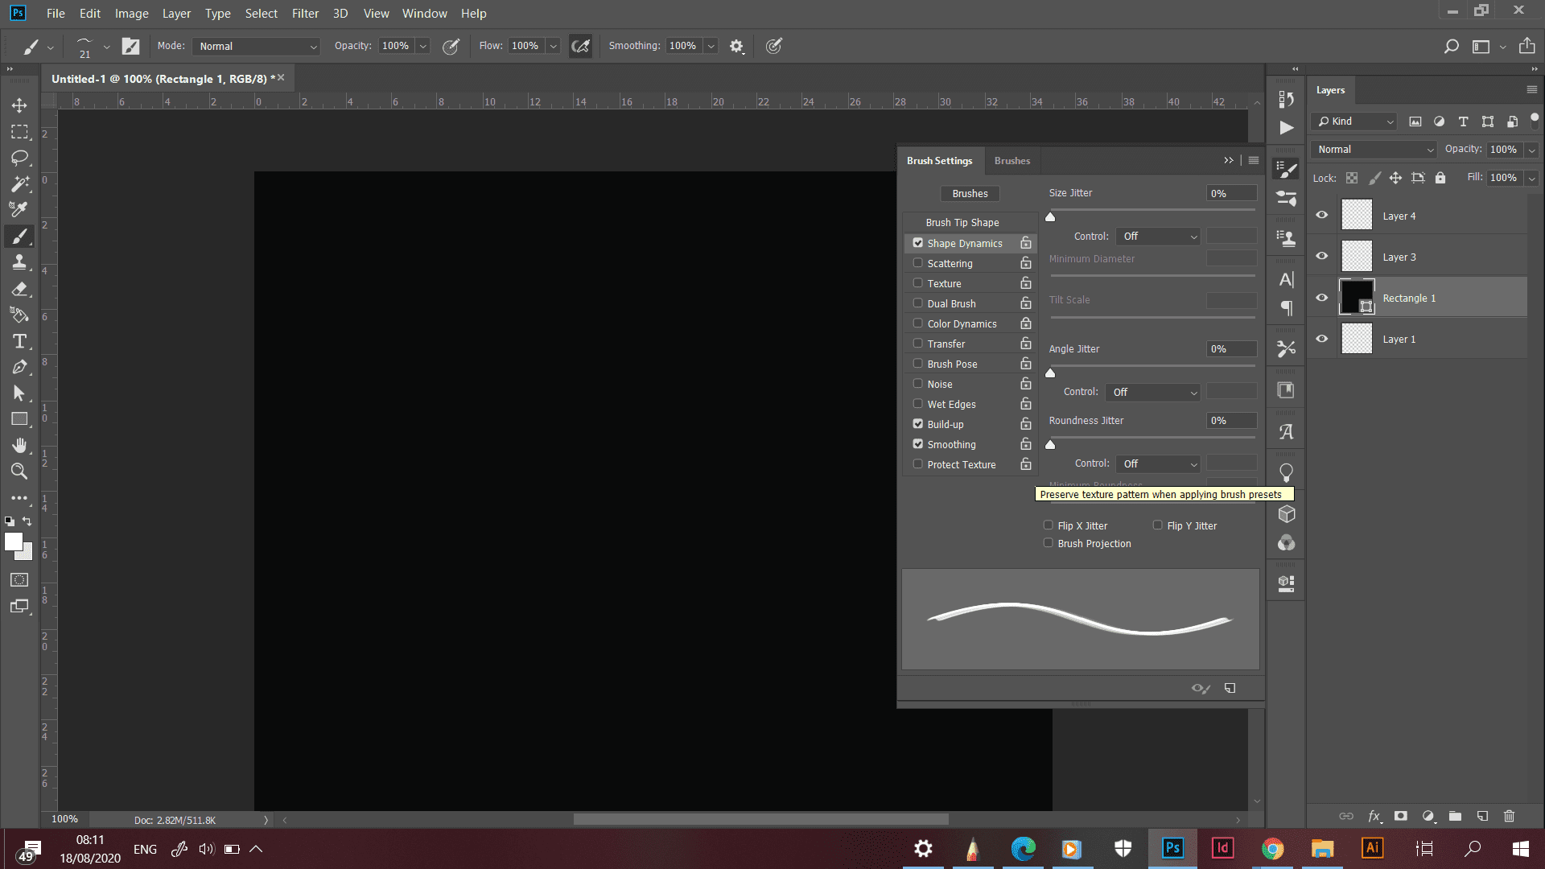
Task: Click the Clone Stamp tool
Action: point(19,262)
